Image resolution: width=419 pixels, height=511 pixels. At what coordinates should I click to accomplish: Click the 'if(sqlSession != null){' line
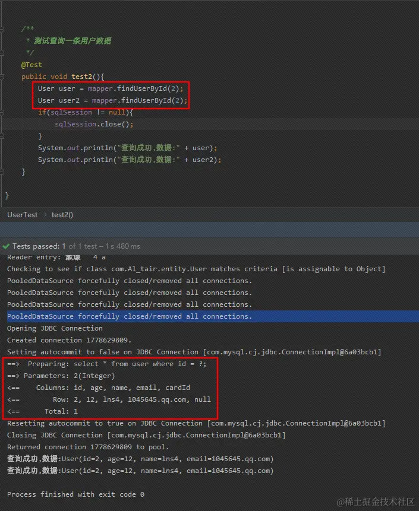click(86, 112)
